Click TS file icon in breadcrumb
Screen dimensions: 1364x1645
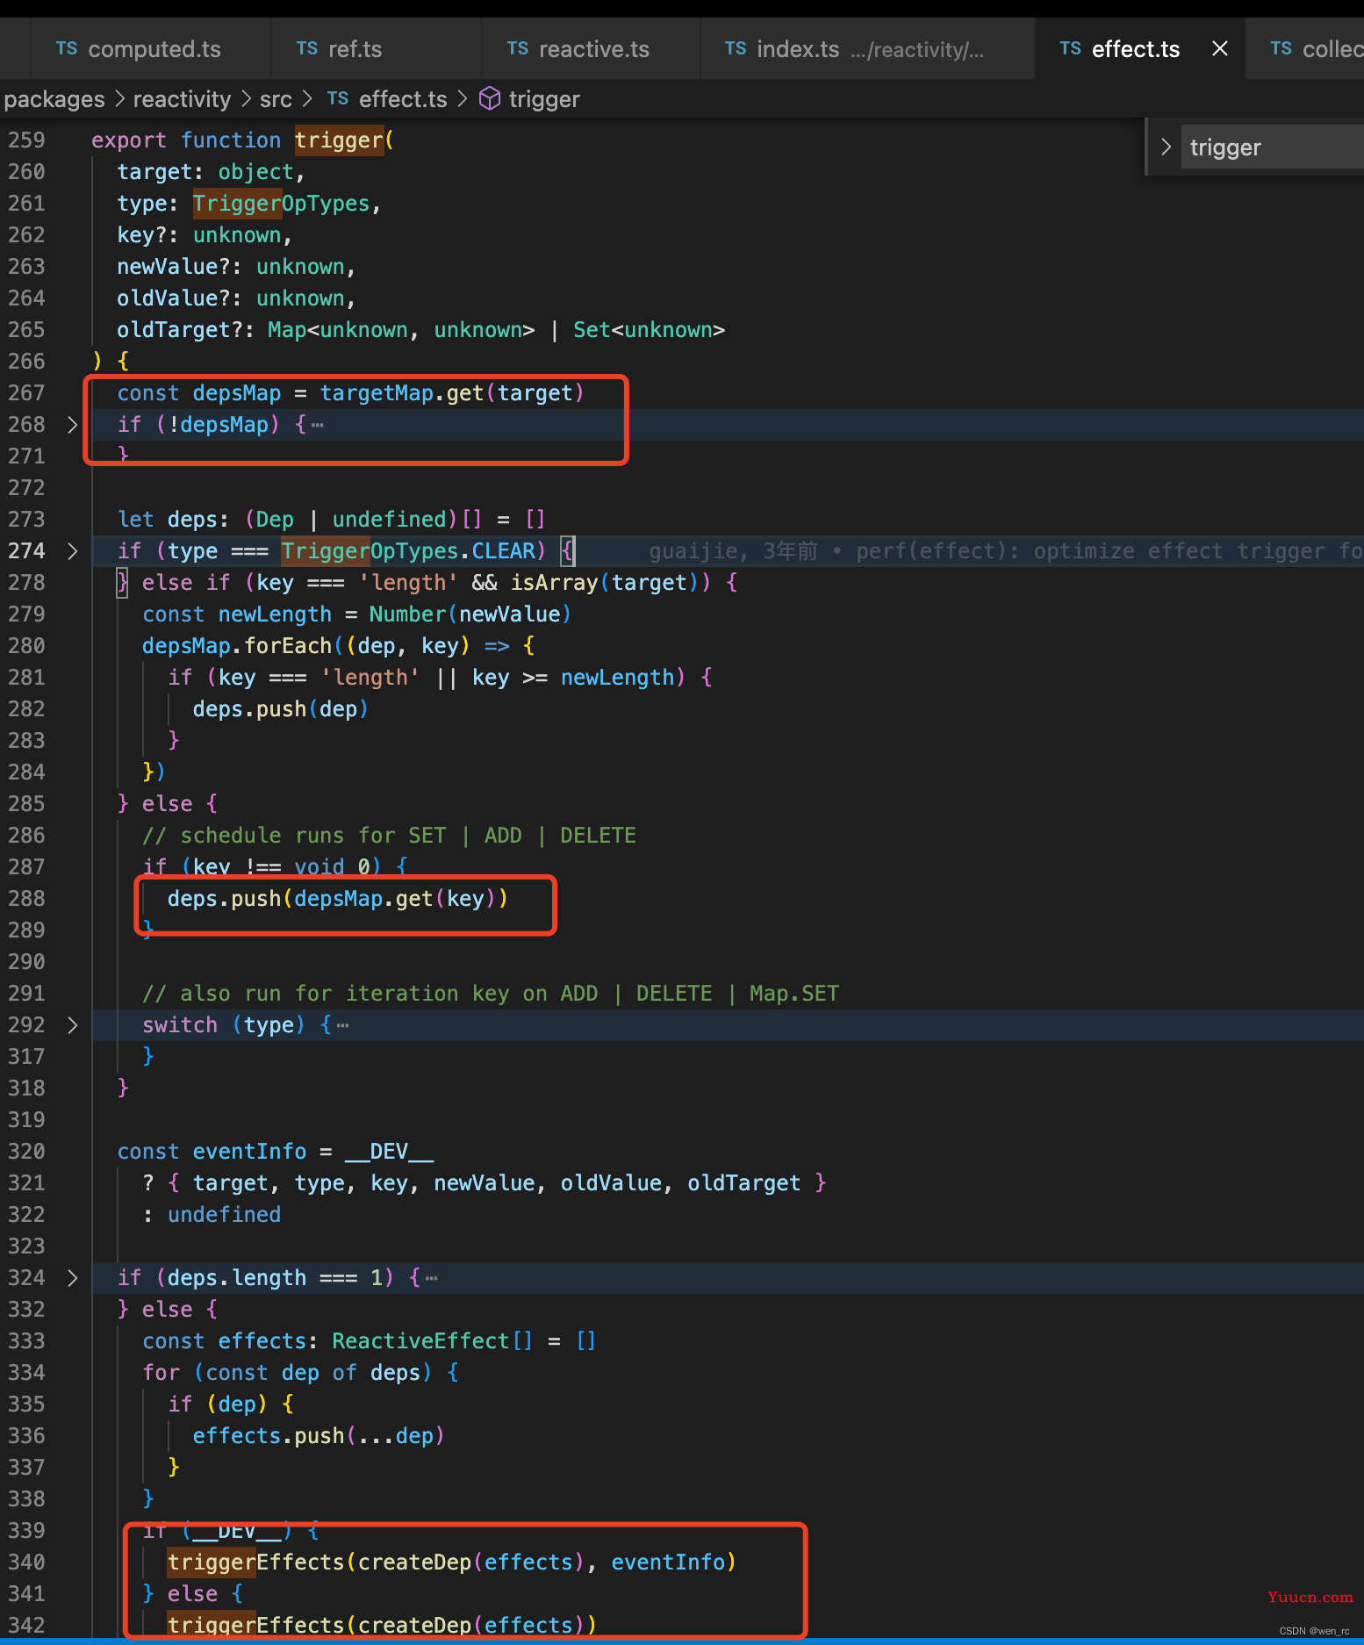338,99
